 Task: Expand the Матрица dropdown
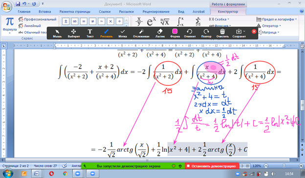point(269,32)
